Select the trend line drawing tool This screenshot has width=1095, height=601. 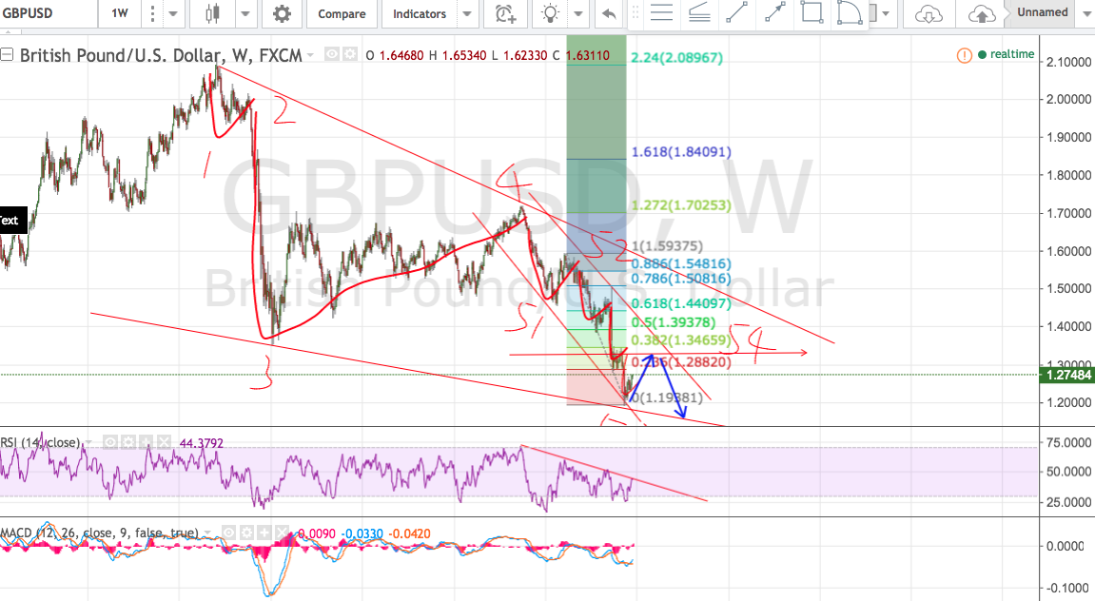pos(736,12)
